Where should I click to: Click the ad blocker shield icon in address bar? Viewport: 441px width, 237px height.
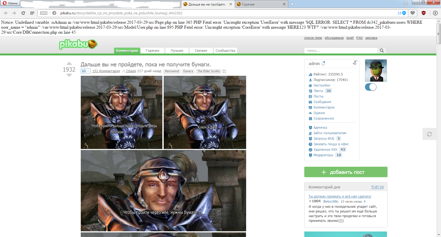[x=404, y=13]
